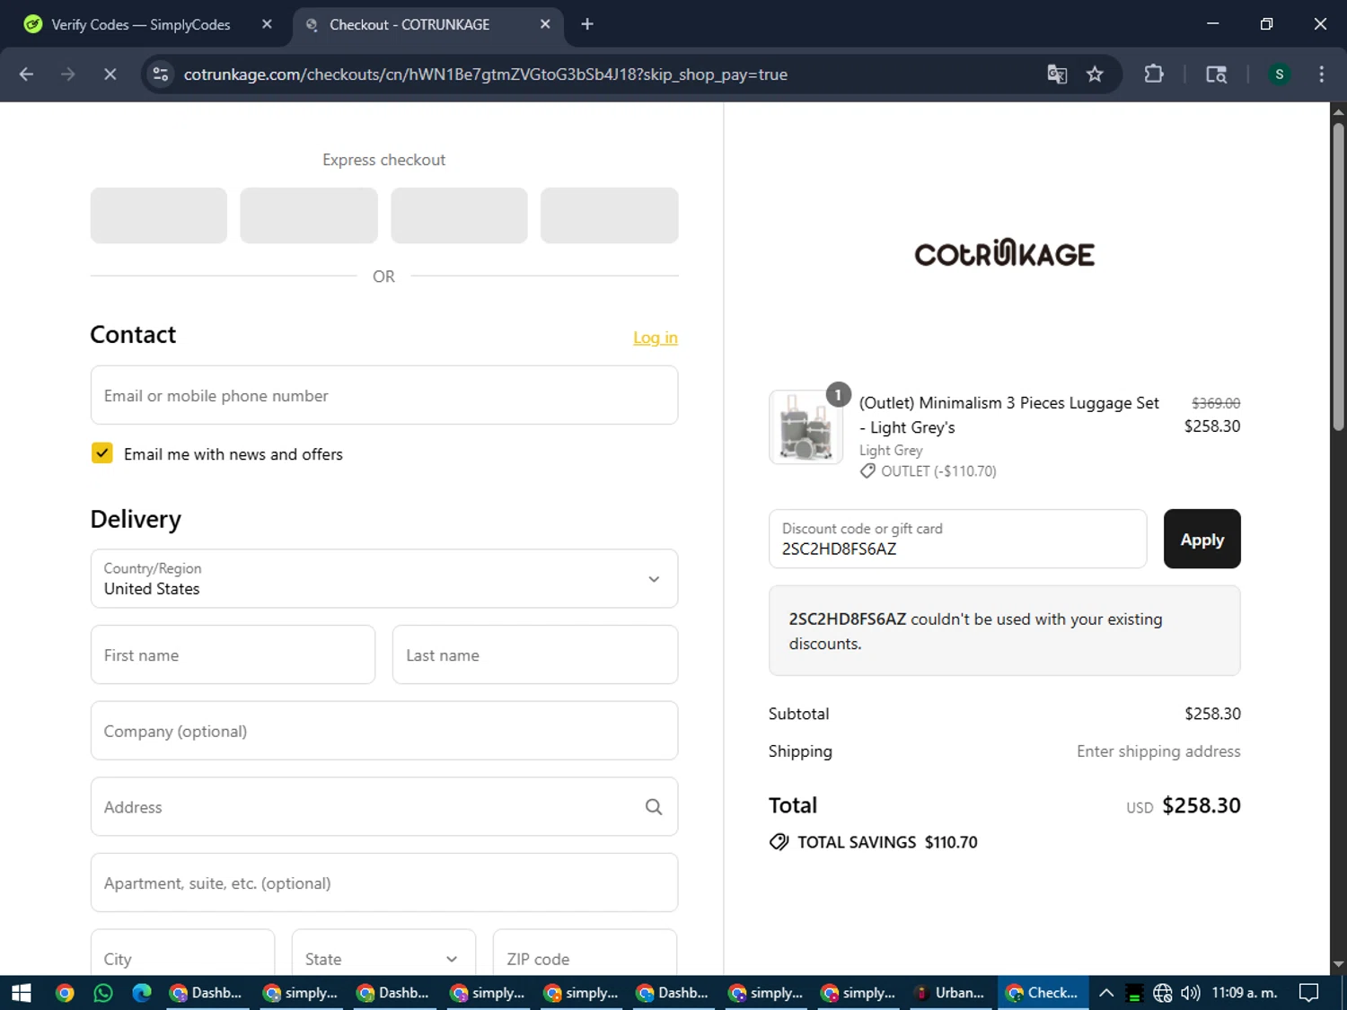This screenshot has width=1347, height=1010.
Task: Close the Checkout - COTRUNKAGE tab
Action: coord(545,24)
